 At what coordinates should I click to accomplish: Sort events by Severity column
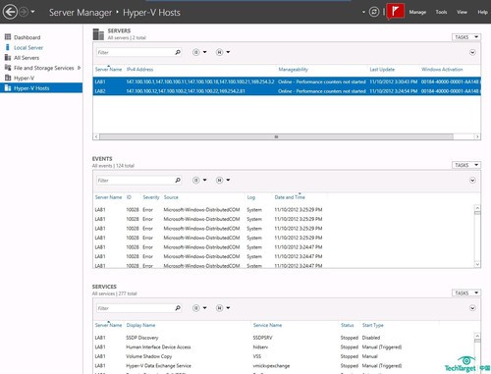tap(151, 197)
